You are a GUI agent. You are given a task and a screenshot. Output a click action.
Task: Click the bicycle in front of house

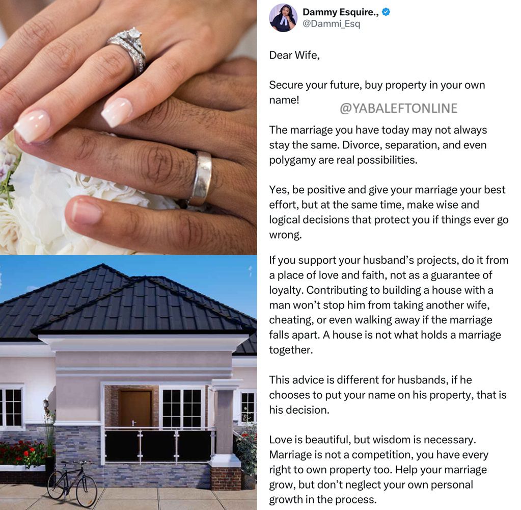[x=72, y=483]
